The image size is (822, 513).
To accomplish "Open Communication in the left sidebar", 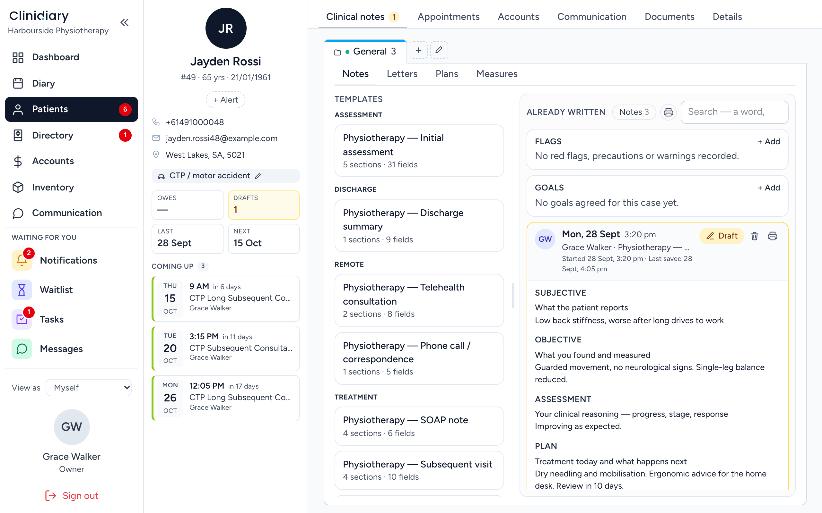I will (x=71, y=213).
